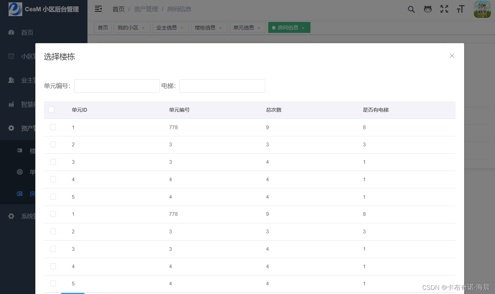Switch to the 楼栋信息 tab
Viewport: 495px width, 294px height.
pos(206,27)
